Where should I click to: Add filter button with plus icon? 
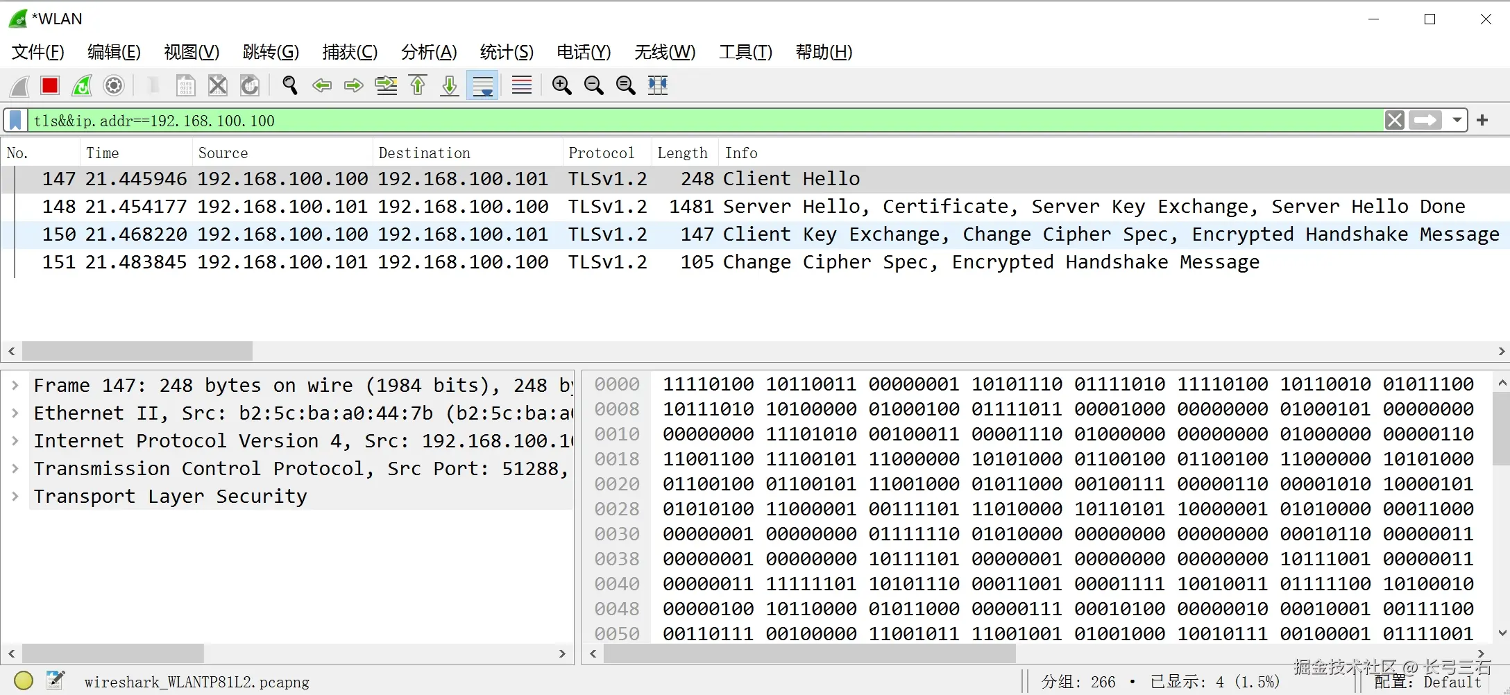(x=1483, y=120)
